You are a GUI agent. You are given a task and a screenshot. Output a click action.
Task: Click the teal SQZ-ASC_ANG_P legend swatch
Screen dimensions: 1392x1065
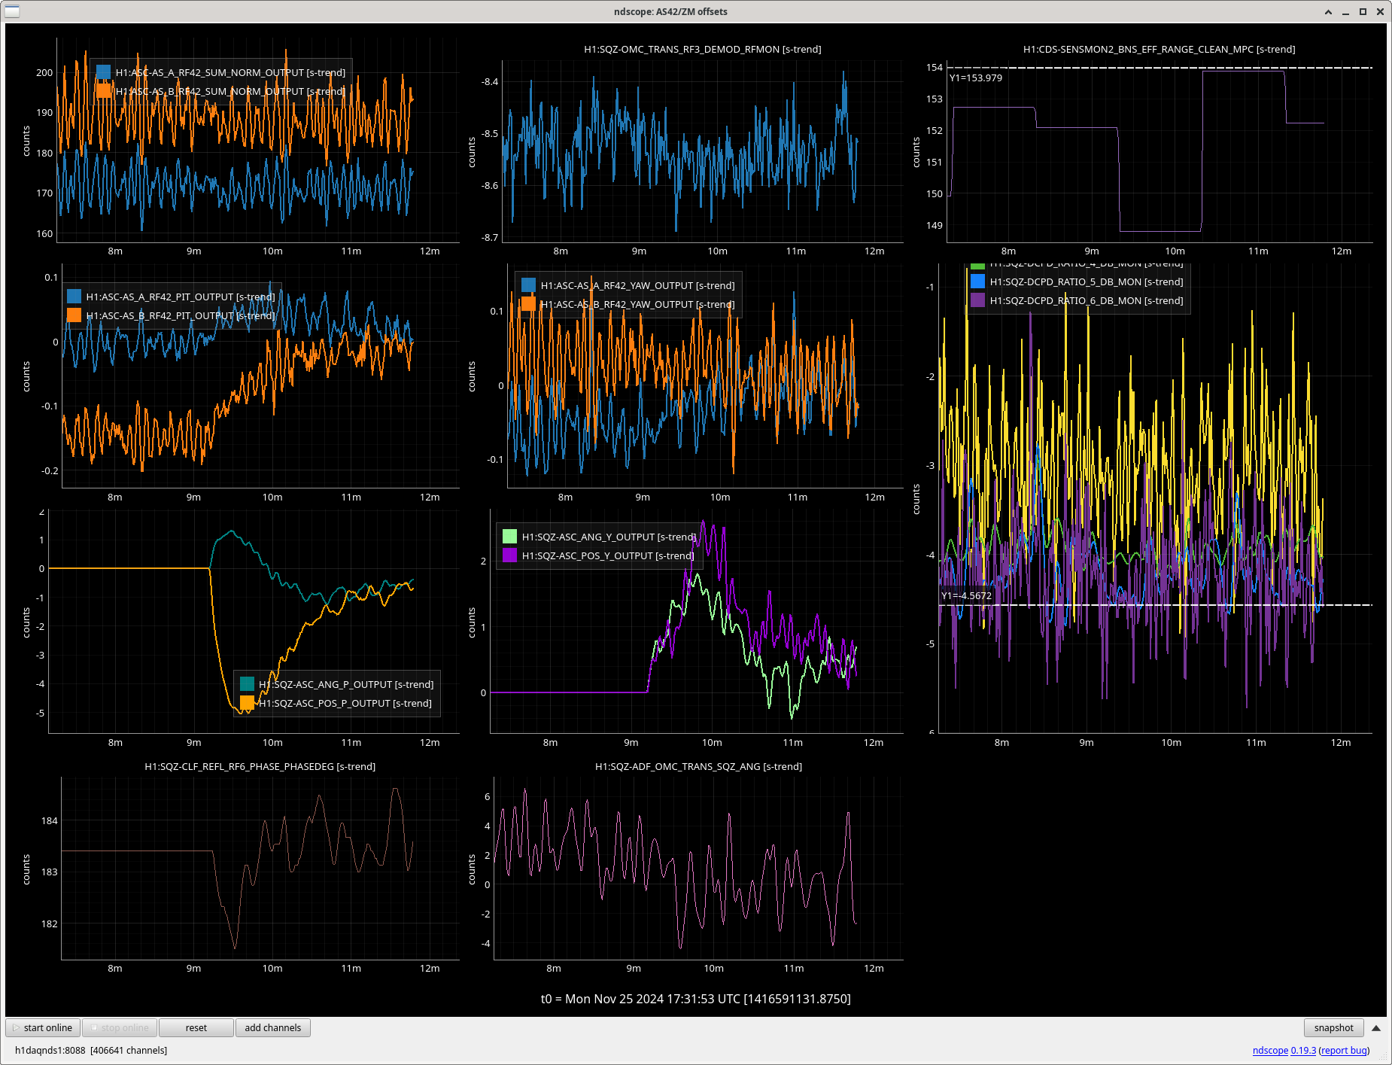[x=247, y=684]
